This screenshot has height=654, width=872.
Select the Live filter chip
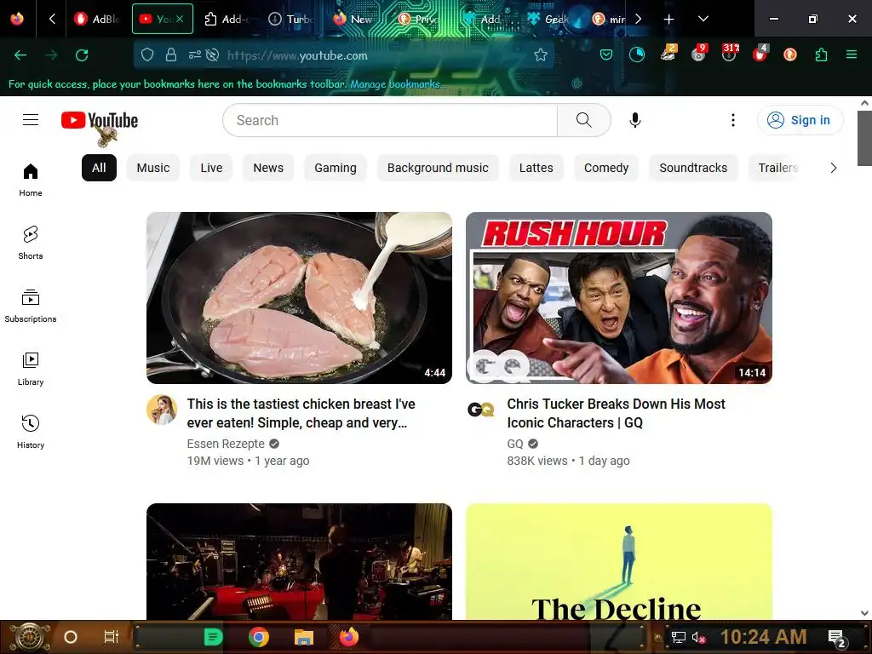pos(211,168)
